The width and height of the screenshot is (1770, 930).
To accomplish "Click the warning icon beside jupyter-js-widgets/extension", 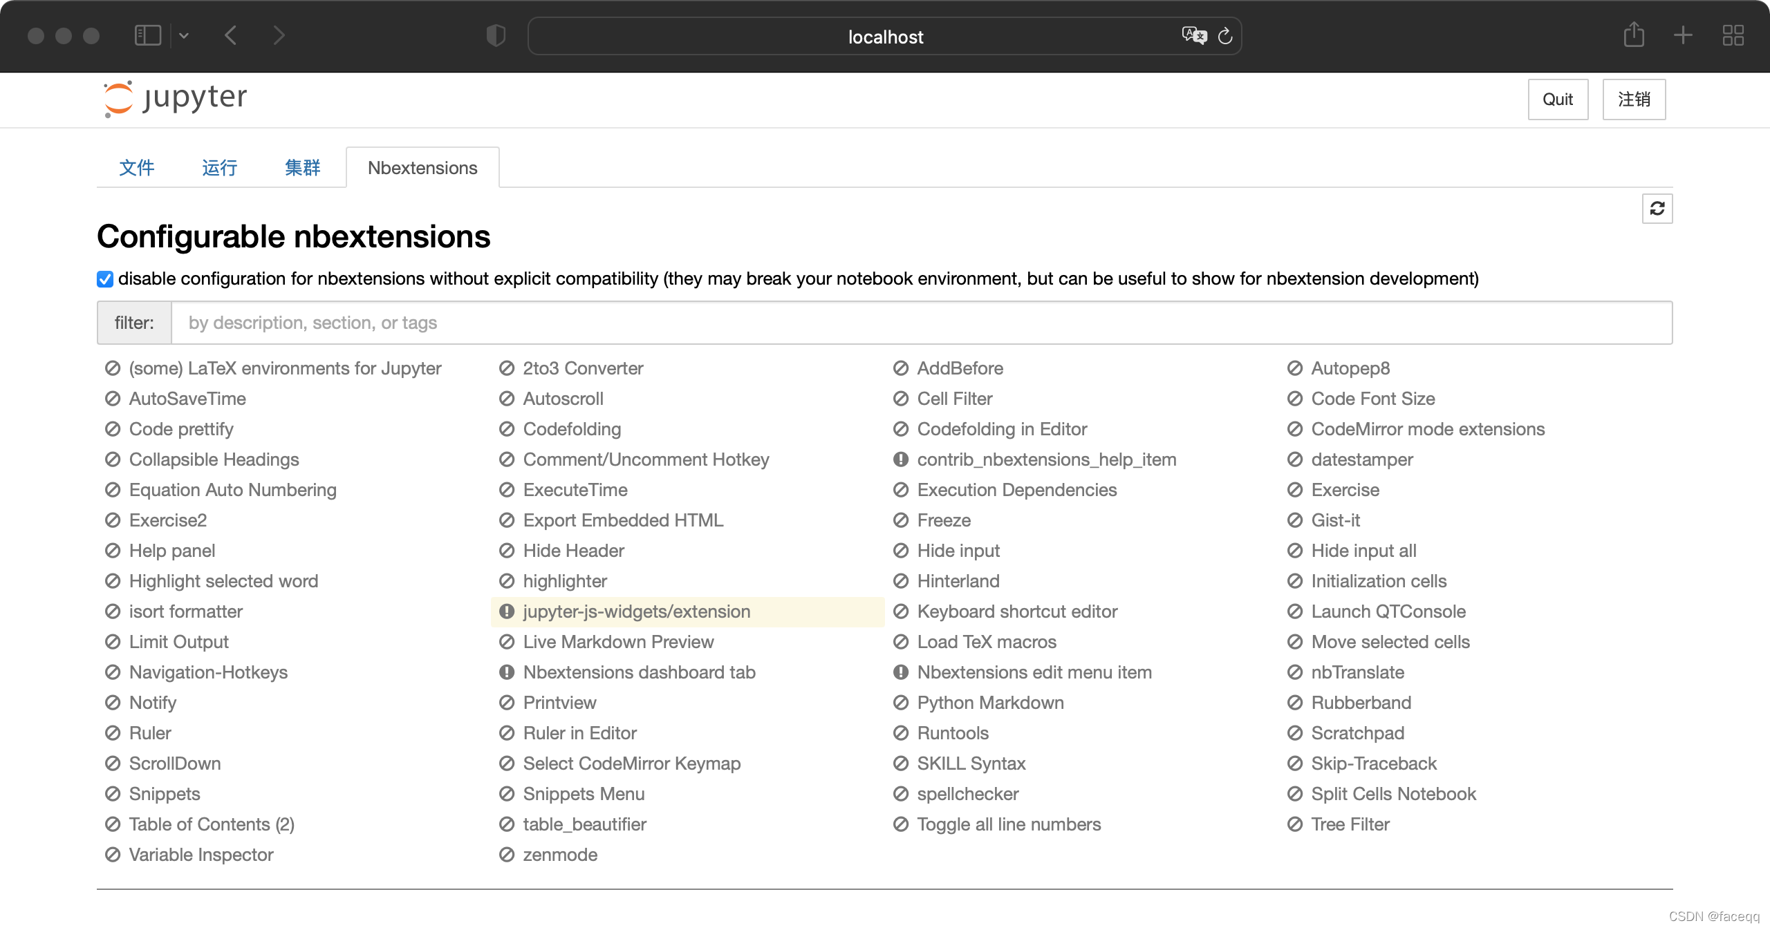I will tap(507, 611).
